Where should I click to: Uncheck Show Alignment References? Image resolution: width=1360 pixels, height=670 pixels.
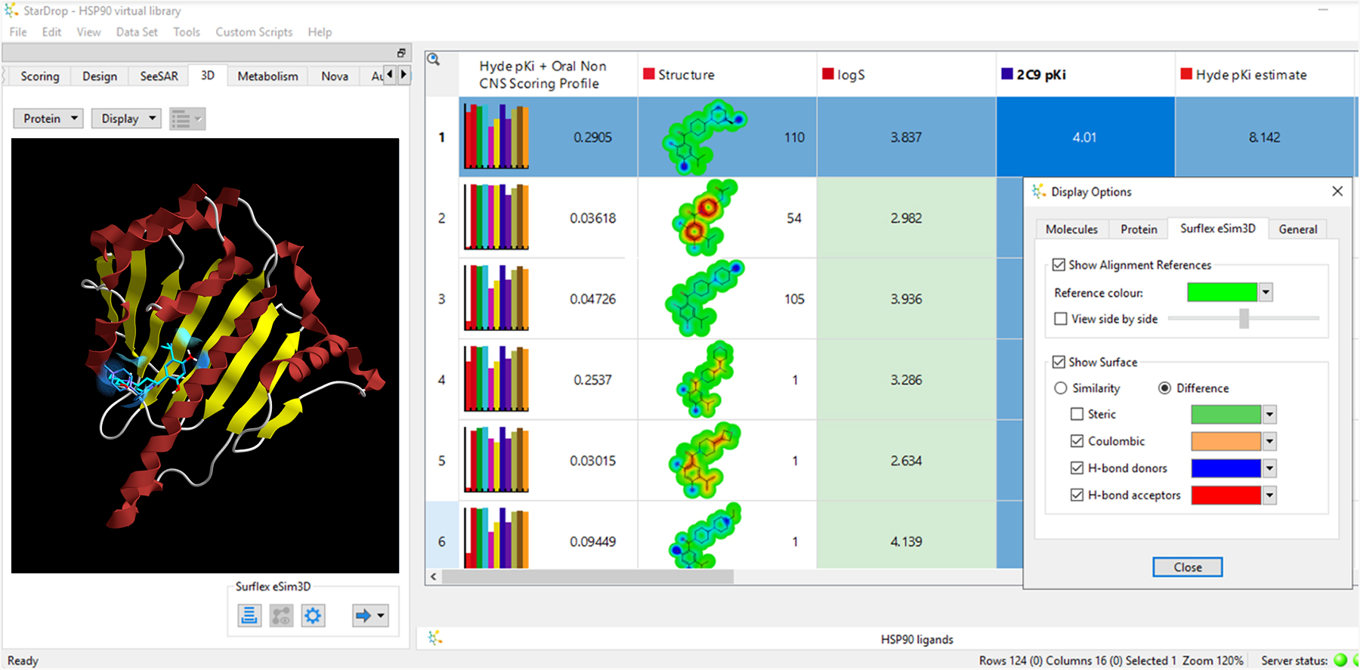click(1059, 265)
